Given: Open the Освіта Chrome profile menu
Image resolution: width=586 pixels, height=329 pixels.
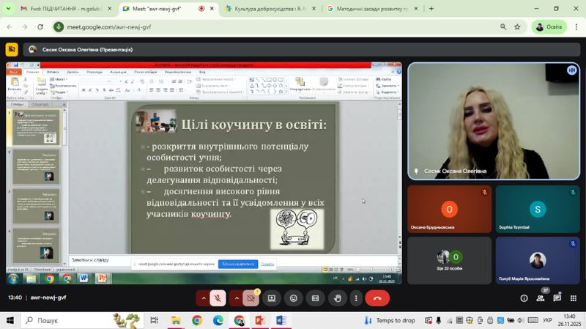Looking at the screenshot, I should [549, 26].
